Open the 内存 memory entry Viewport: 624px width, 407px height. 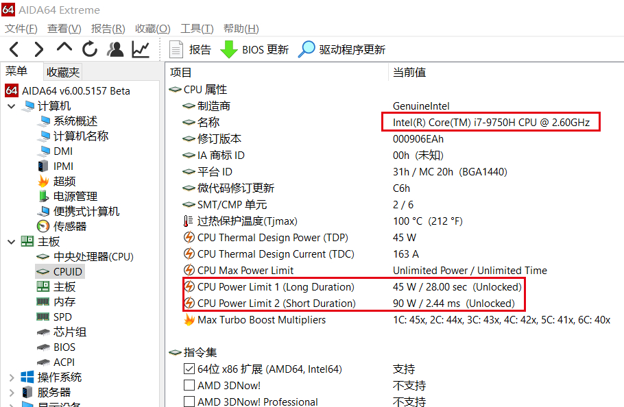click(64, 302)
